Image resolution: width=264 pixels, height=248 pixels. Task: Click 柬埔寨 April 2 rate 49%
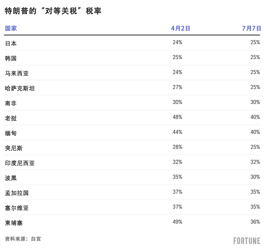(x=177, y=222)
